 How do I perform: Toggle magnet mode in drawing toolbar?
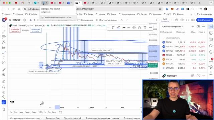point(4,82)
